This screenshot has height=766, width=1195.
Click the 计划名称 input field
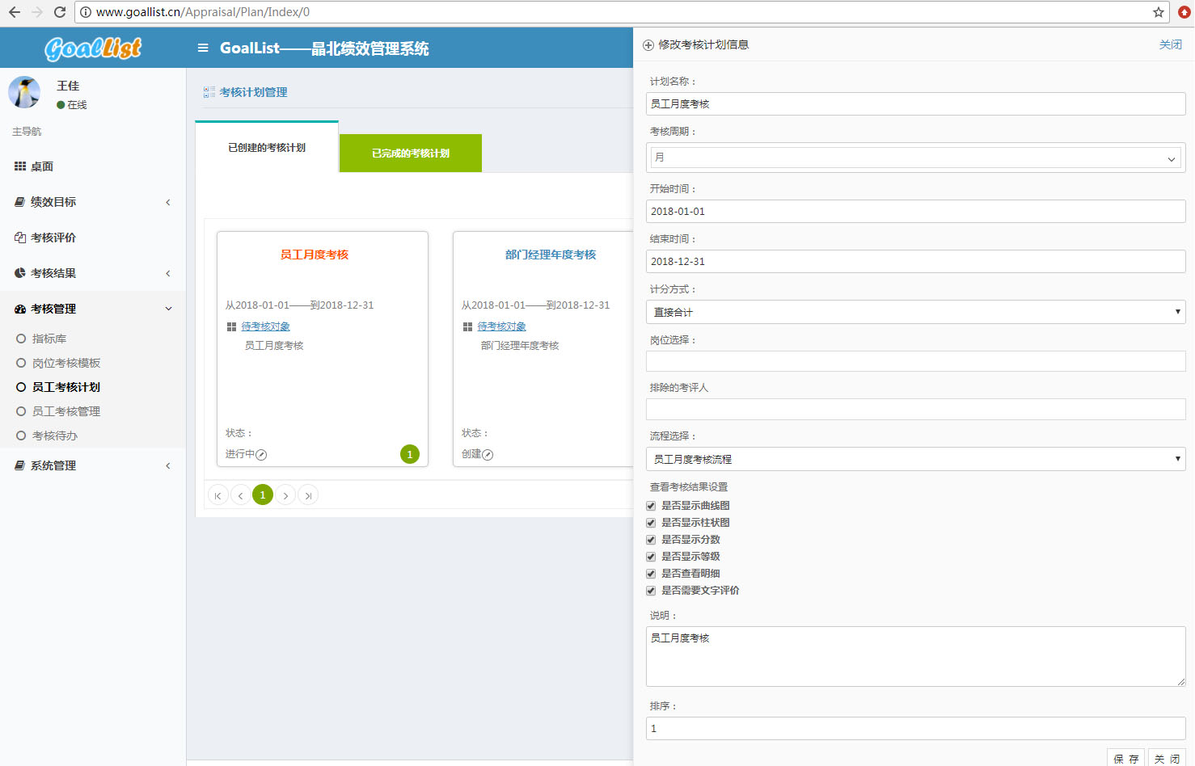click(x=916, y=103)
